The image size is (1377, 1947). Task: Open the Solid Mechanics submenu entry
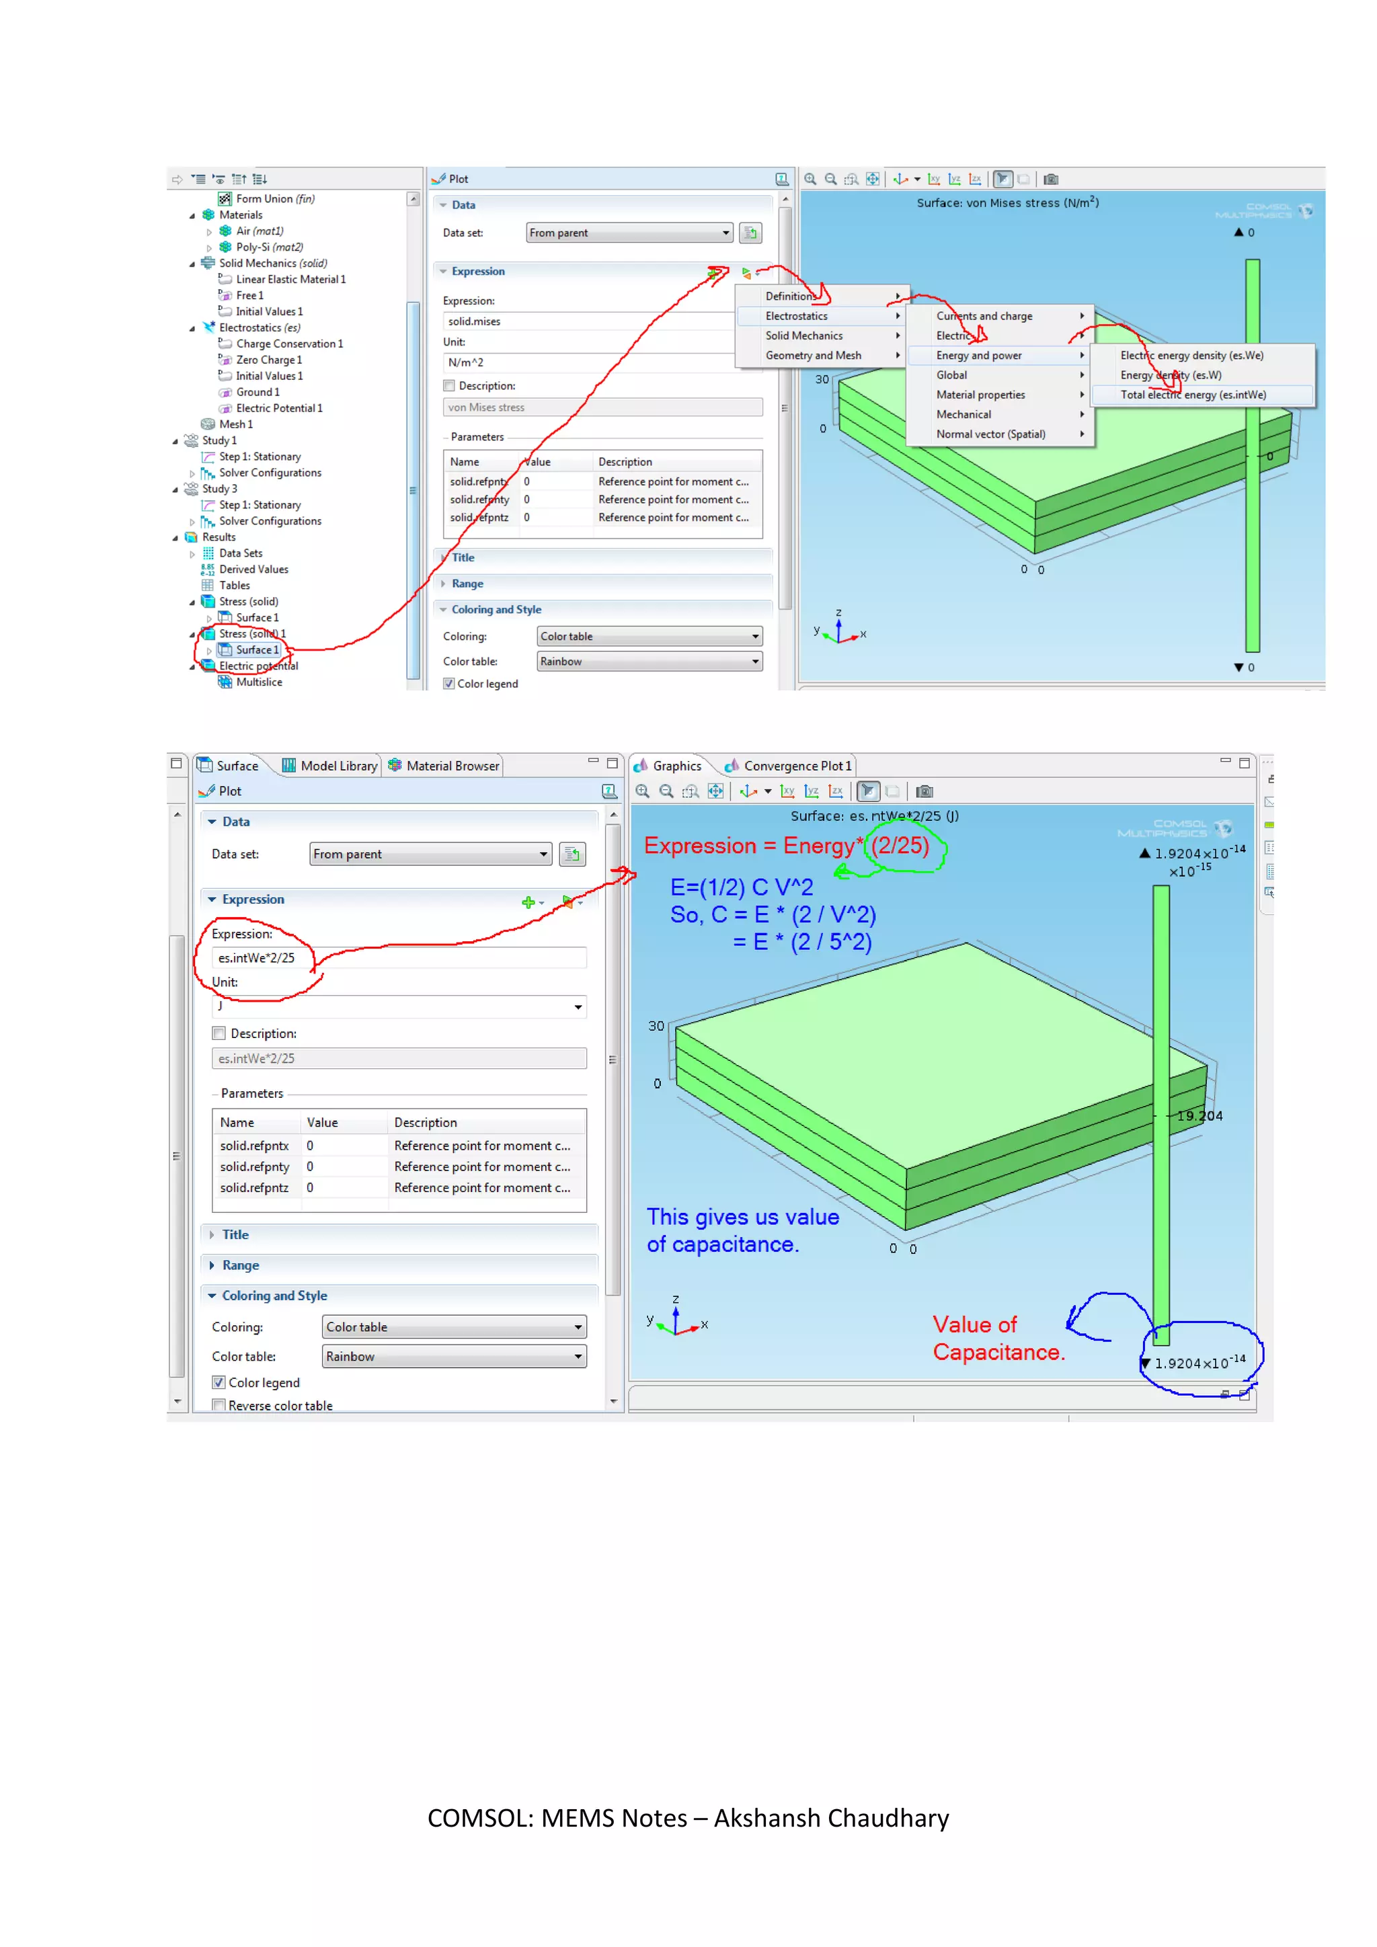click(821, 335)
